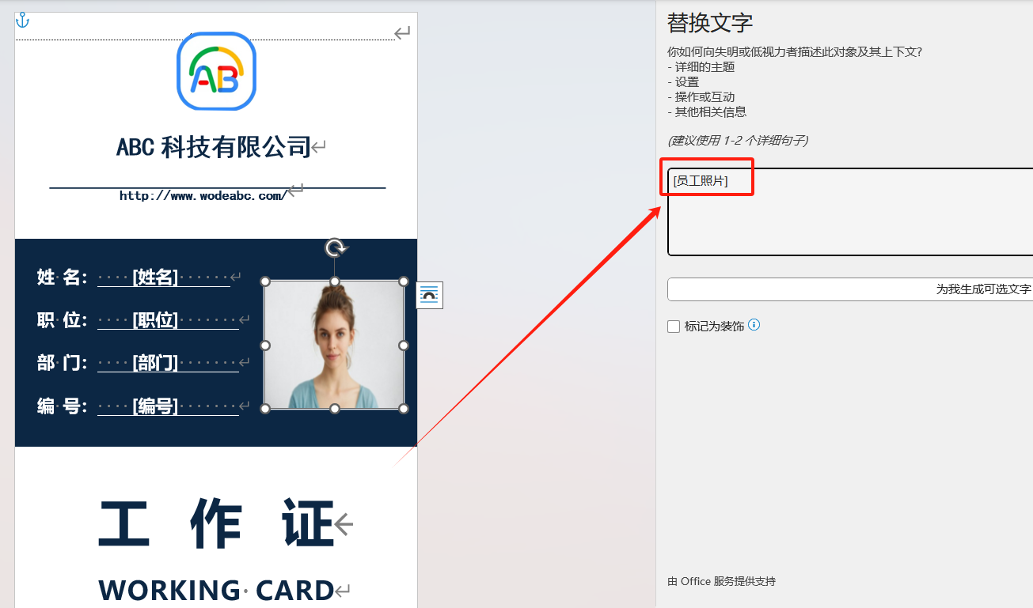Image resolution: width=1033 pixels, height=608 pixels.
Task: Select the AB company logo image
Action: (x=216, y=71)
